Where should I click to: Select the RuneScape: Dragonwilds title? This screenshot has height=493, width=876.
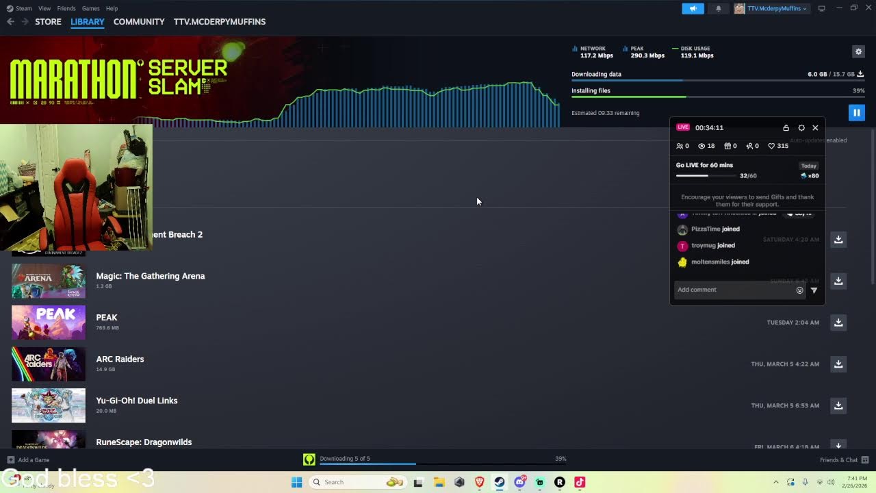tap(144, 442)
